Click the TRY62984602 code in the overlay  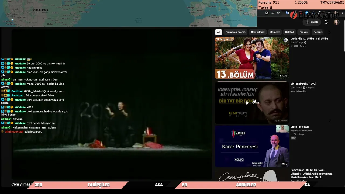pyautogui.click(x=332, y=2)
